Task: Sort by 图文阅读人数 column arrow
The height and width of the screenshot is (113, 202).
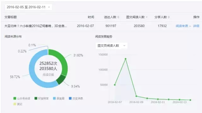Action: (146, 17)
